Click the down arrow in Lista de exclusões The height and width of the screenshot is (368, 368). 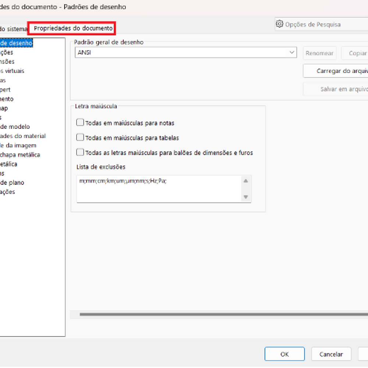pyautogui.click(x=246, y=197)
